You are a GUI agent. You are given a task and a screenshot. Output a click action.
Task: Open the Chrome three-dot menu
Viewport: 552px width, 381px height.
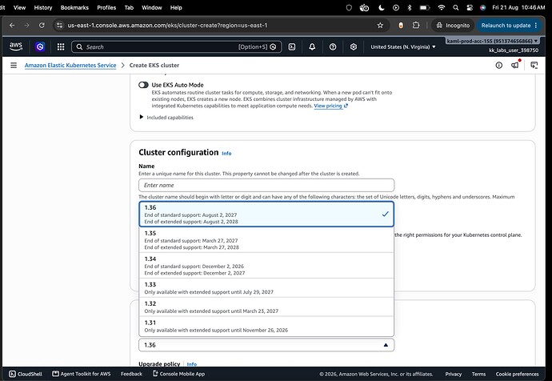536,26
